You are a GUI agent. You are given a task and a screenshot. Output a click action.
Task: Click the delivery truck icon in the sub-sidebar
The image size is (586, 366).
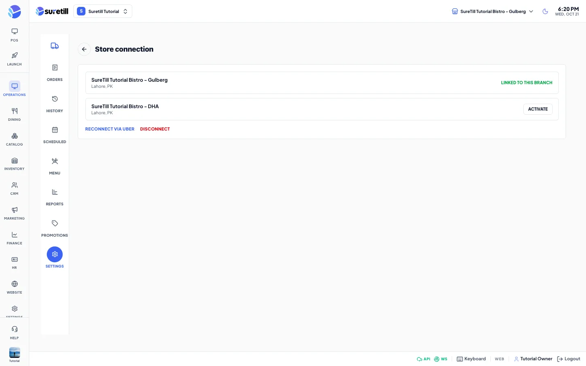[x=55, y=46]
